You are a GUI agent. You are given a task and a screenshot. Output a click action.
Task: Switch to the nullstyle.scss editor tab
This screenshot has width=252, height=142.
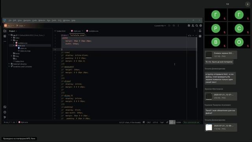point(92,31)
